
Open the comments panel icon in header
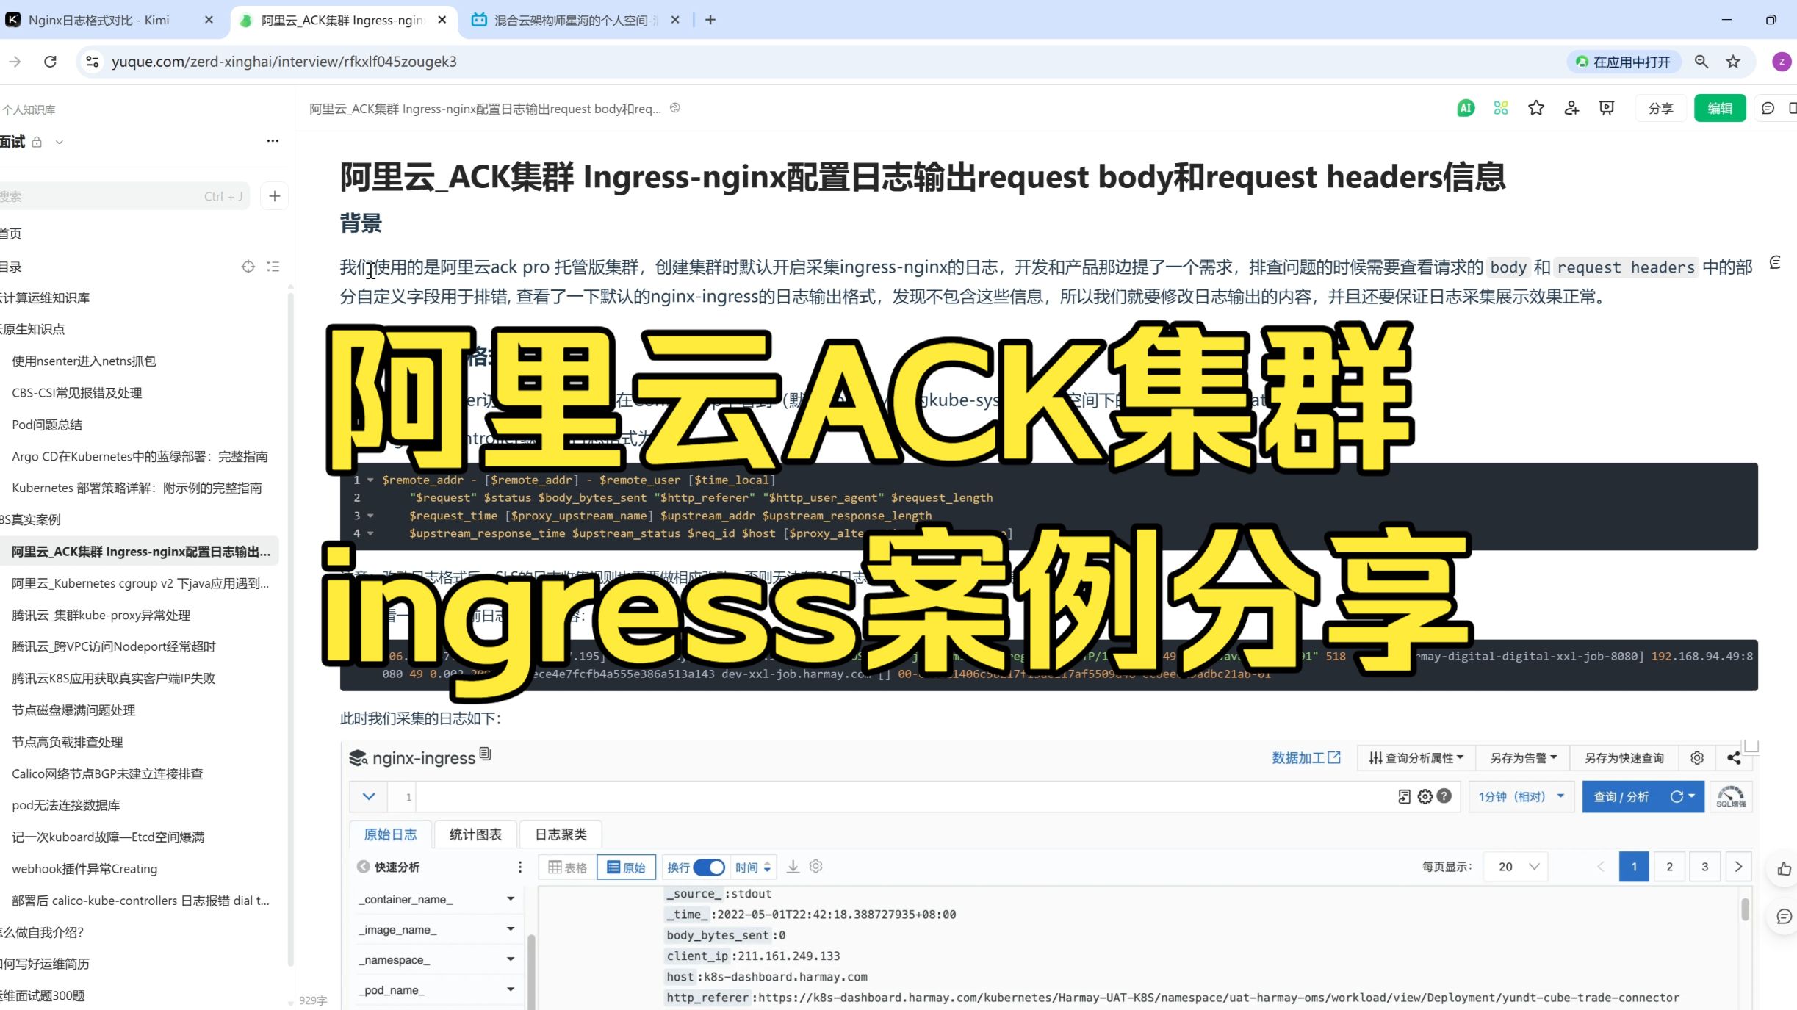click(x=1768, y=108)
